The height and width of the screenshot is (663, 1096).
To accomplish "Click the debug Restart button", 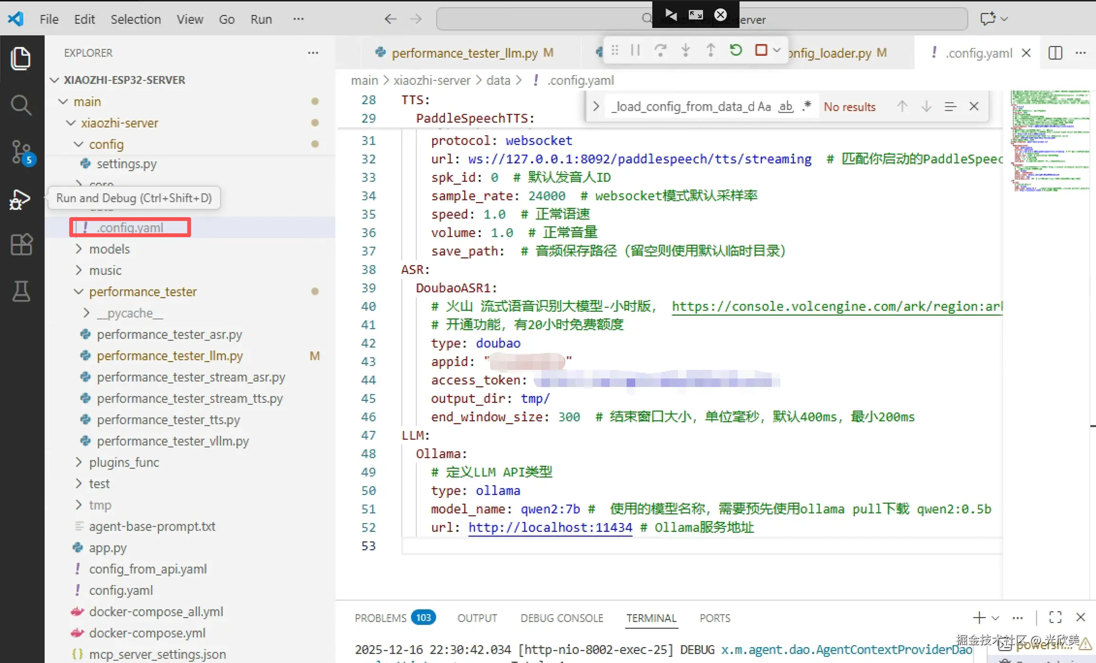I will 736,50.
